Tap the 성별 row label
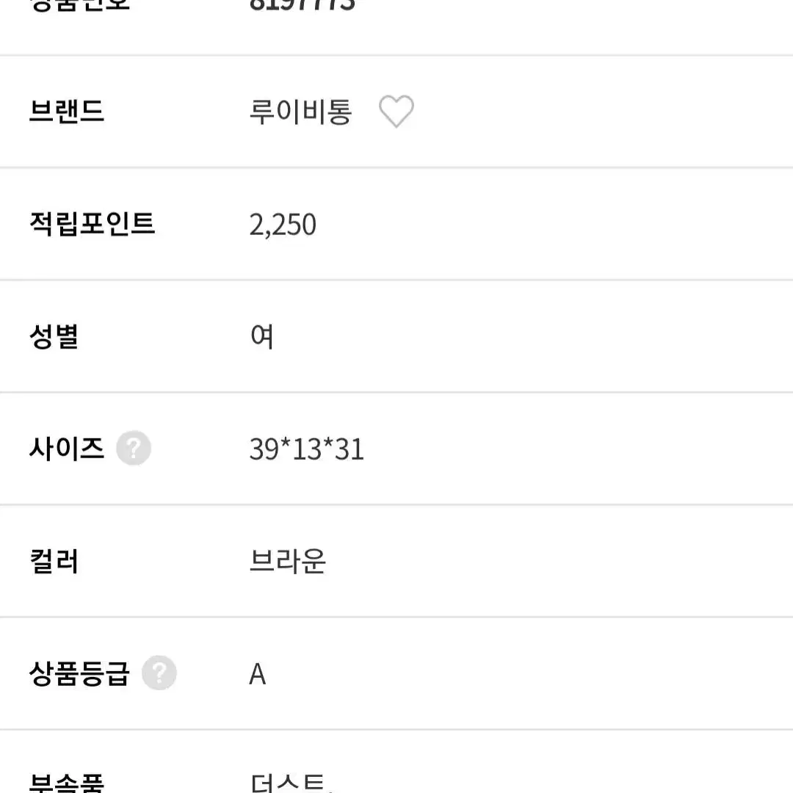 54,336
